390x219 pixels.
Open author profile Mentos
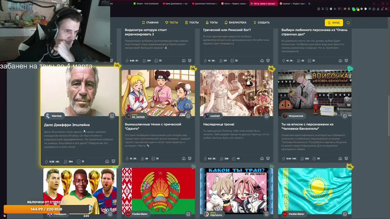[54, 116]
